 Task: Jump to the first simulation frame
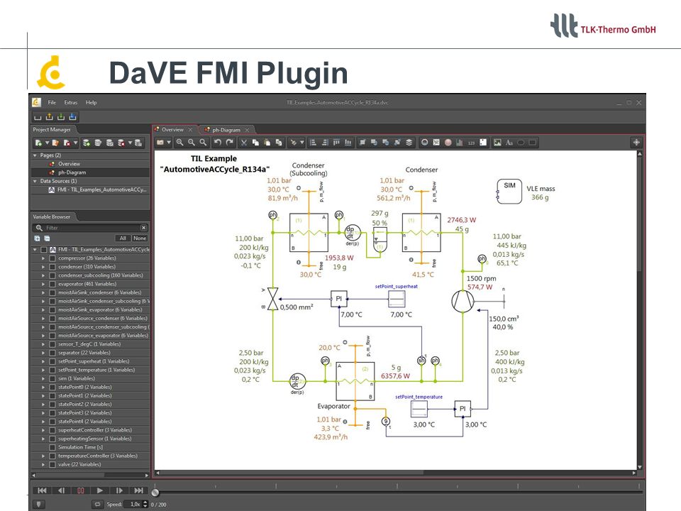click(x=42, y=490)
